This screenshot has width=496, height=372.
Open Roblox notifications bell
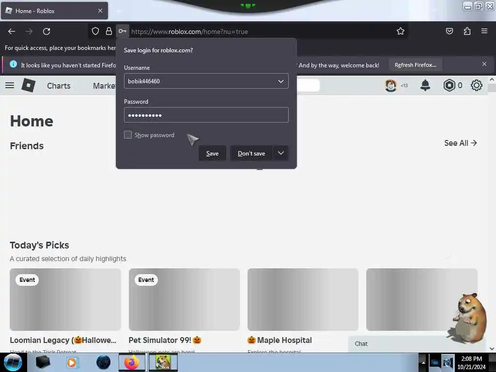point(425,85)
